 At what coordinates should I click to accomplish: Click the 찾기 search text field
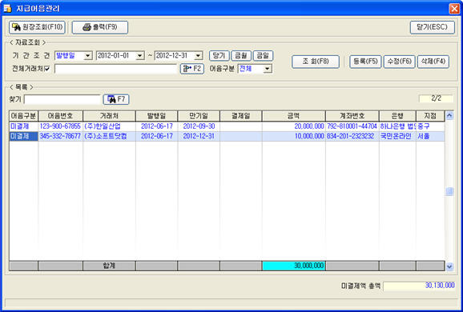click(x=62, y=99)
